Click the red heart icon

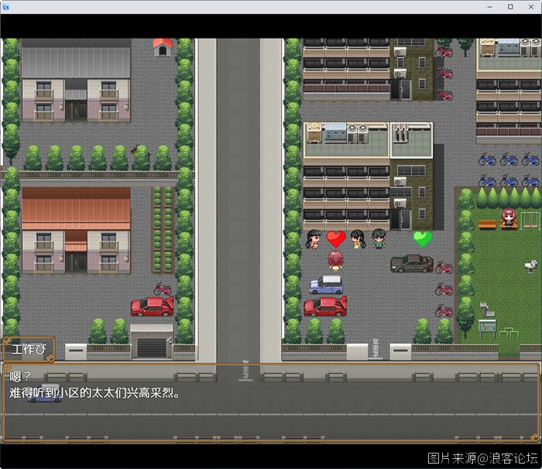(335, 239)
